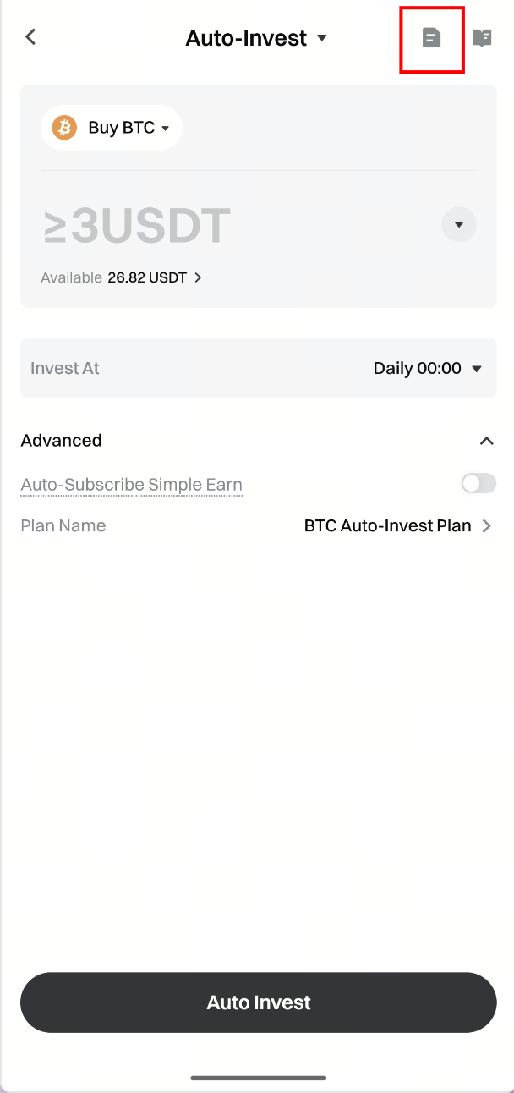Tap the arrow next to 26.82 USDT

[x=198, y=277]
